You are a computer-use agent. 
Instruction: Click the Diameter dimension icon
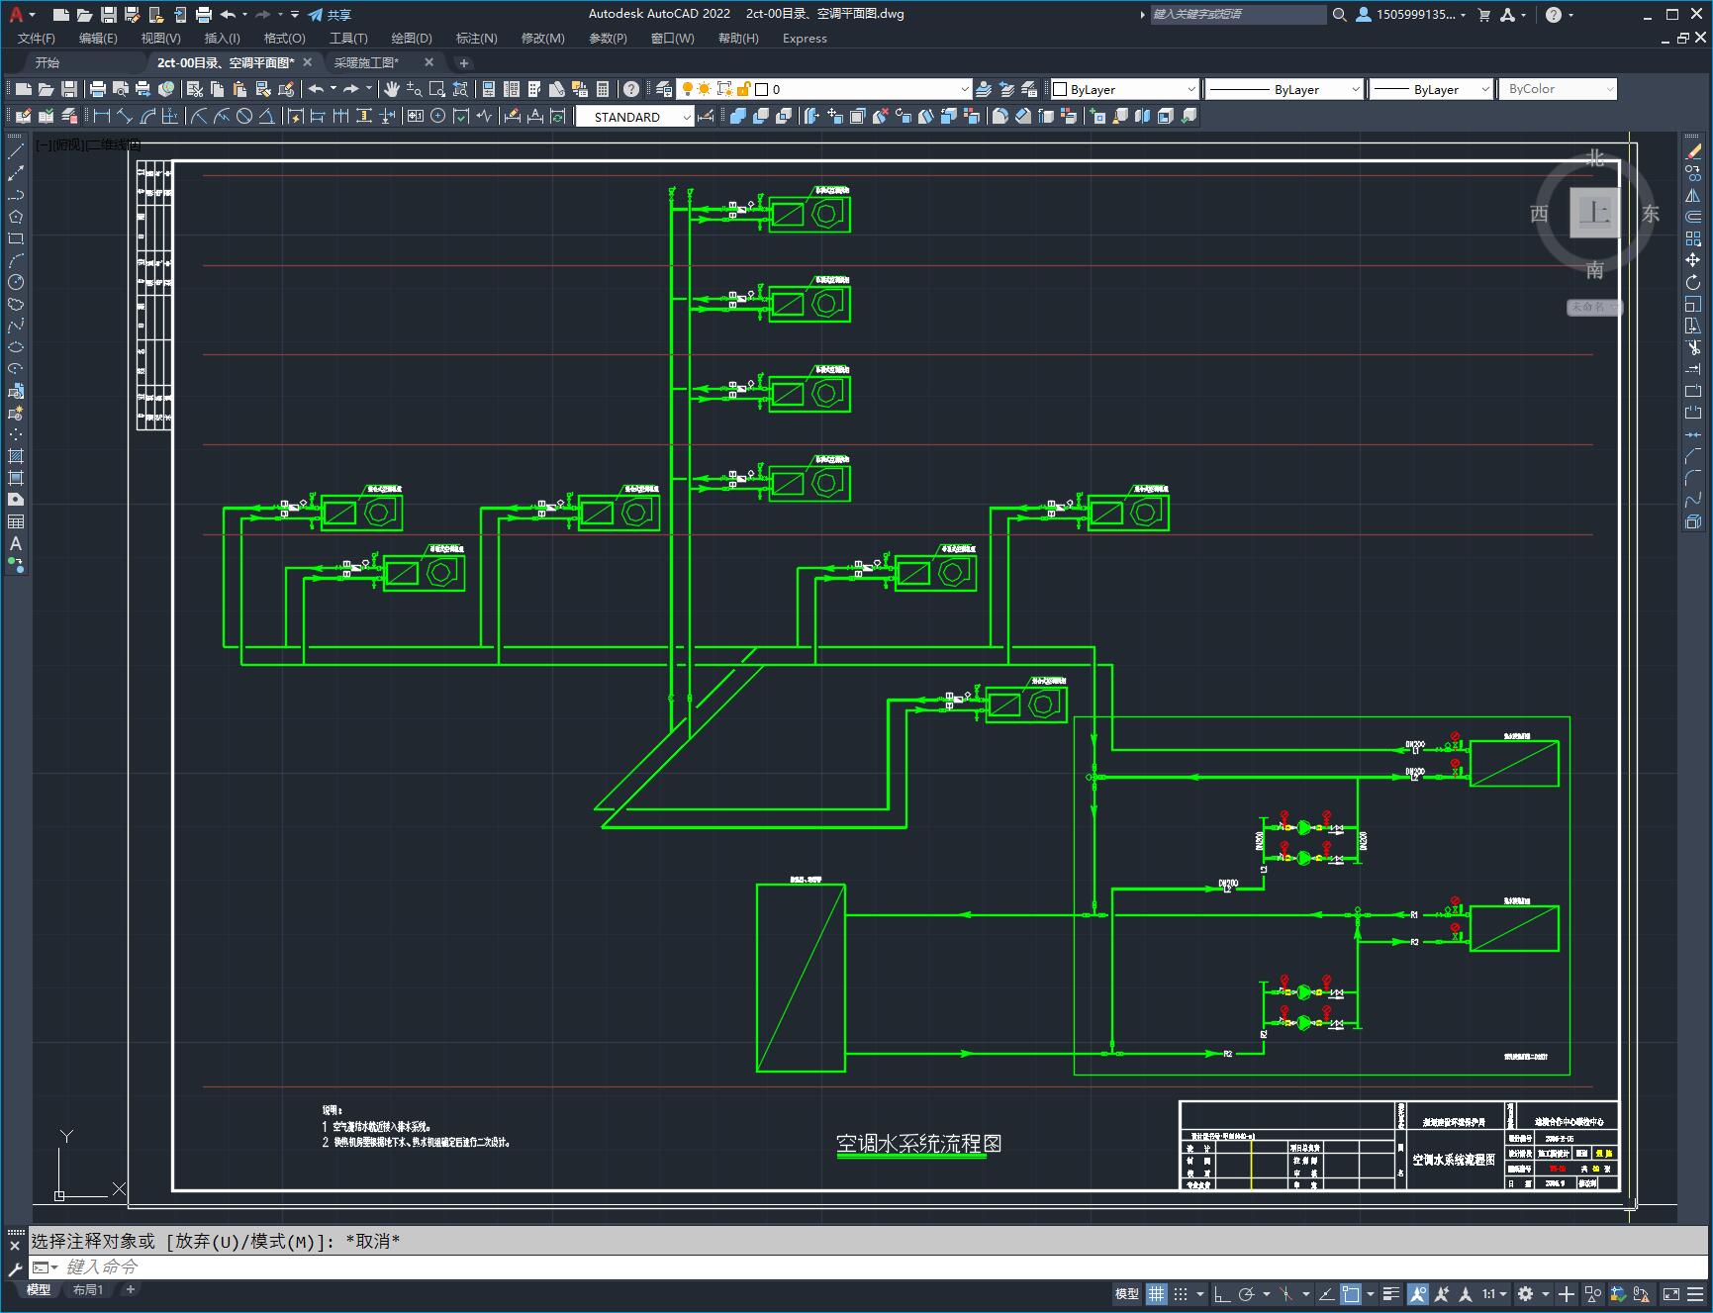pyautogui.click(x=243, y=116)
